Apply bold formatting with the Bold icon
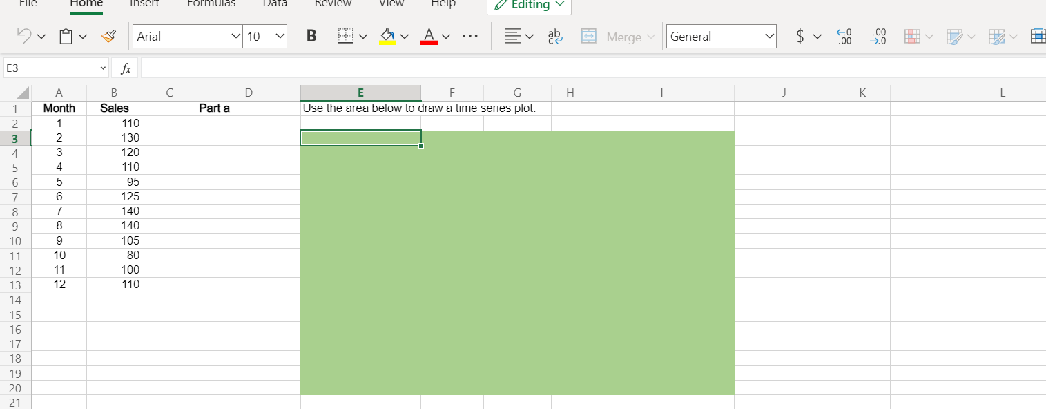1046x409 pixels. 311,36
